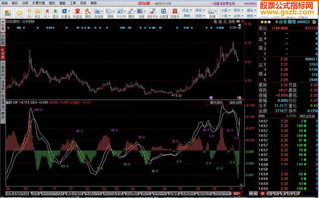Toggle the 叠 overlay button

coord(216,21)
